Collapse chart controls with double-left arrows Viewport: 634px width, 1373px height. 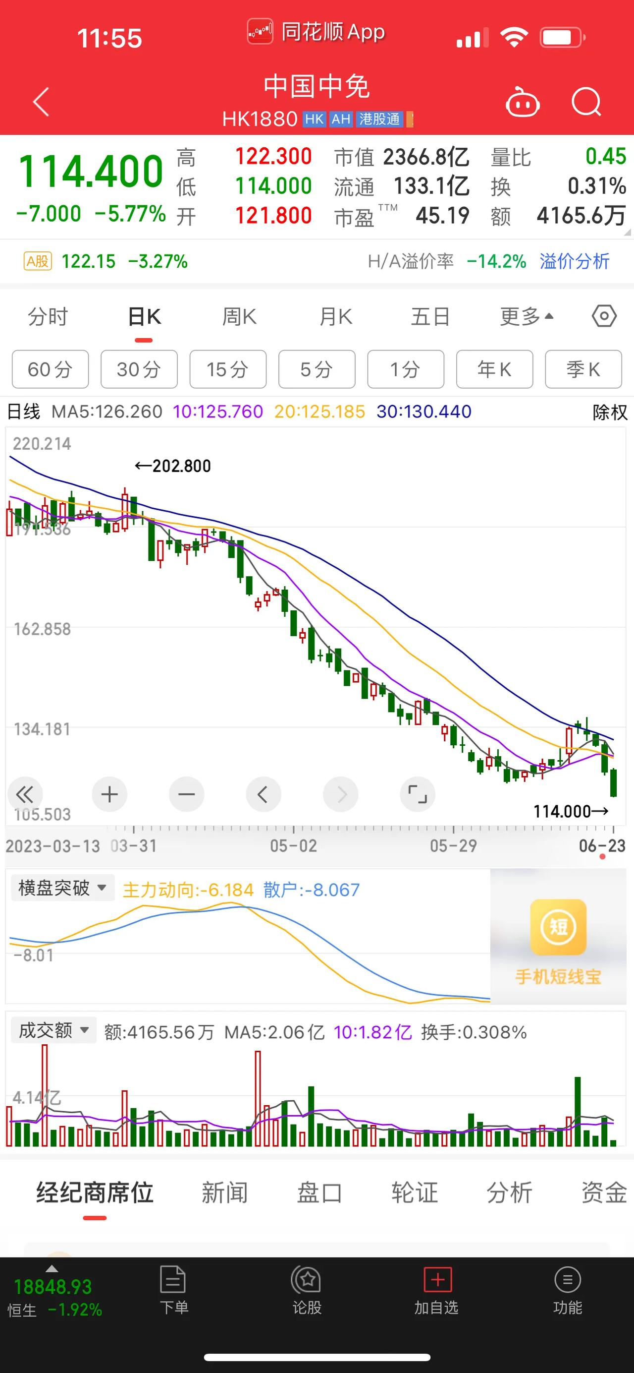[24, 795]
